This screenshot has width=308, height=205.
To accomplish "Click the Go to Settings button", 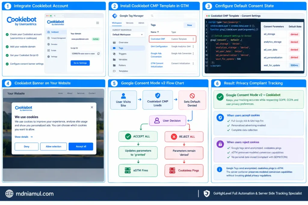I will [x=80, y=63].
